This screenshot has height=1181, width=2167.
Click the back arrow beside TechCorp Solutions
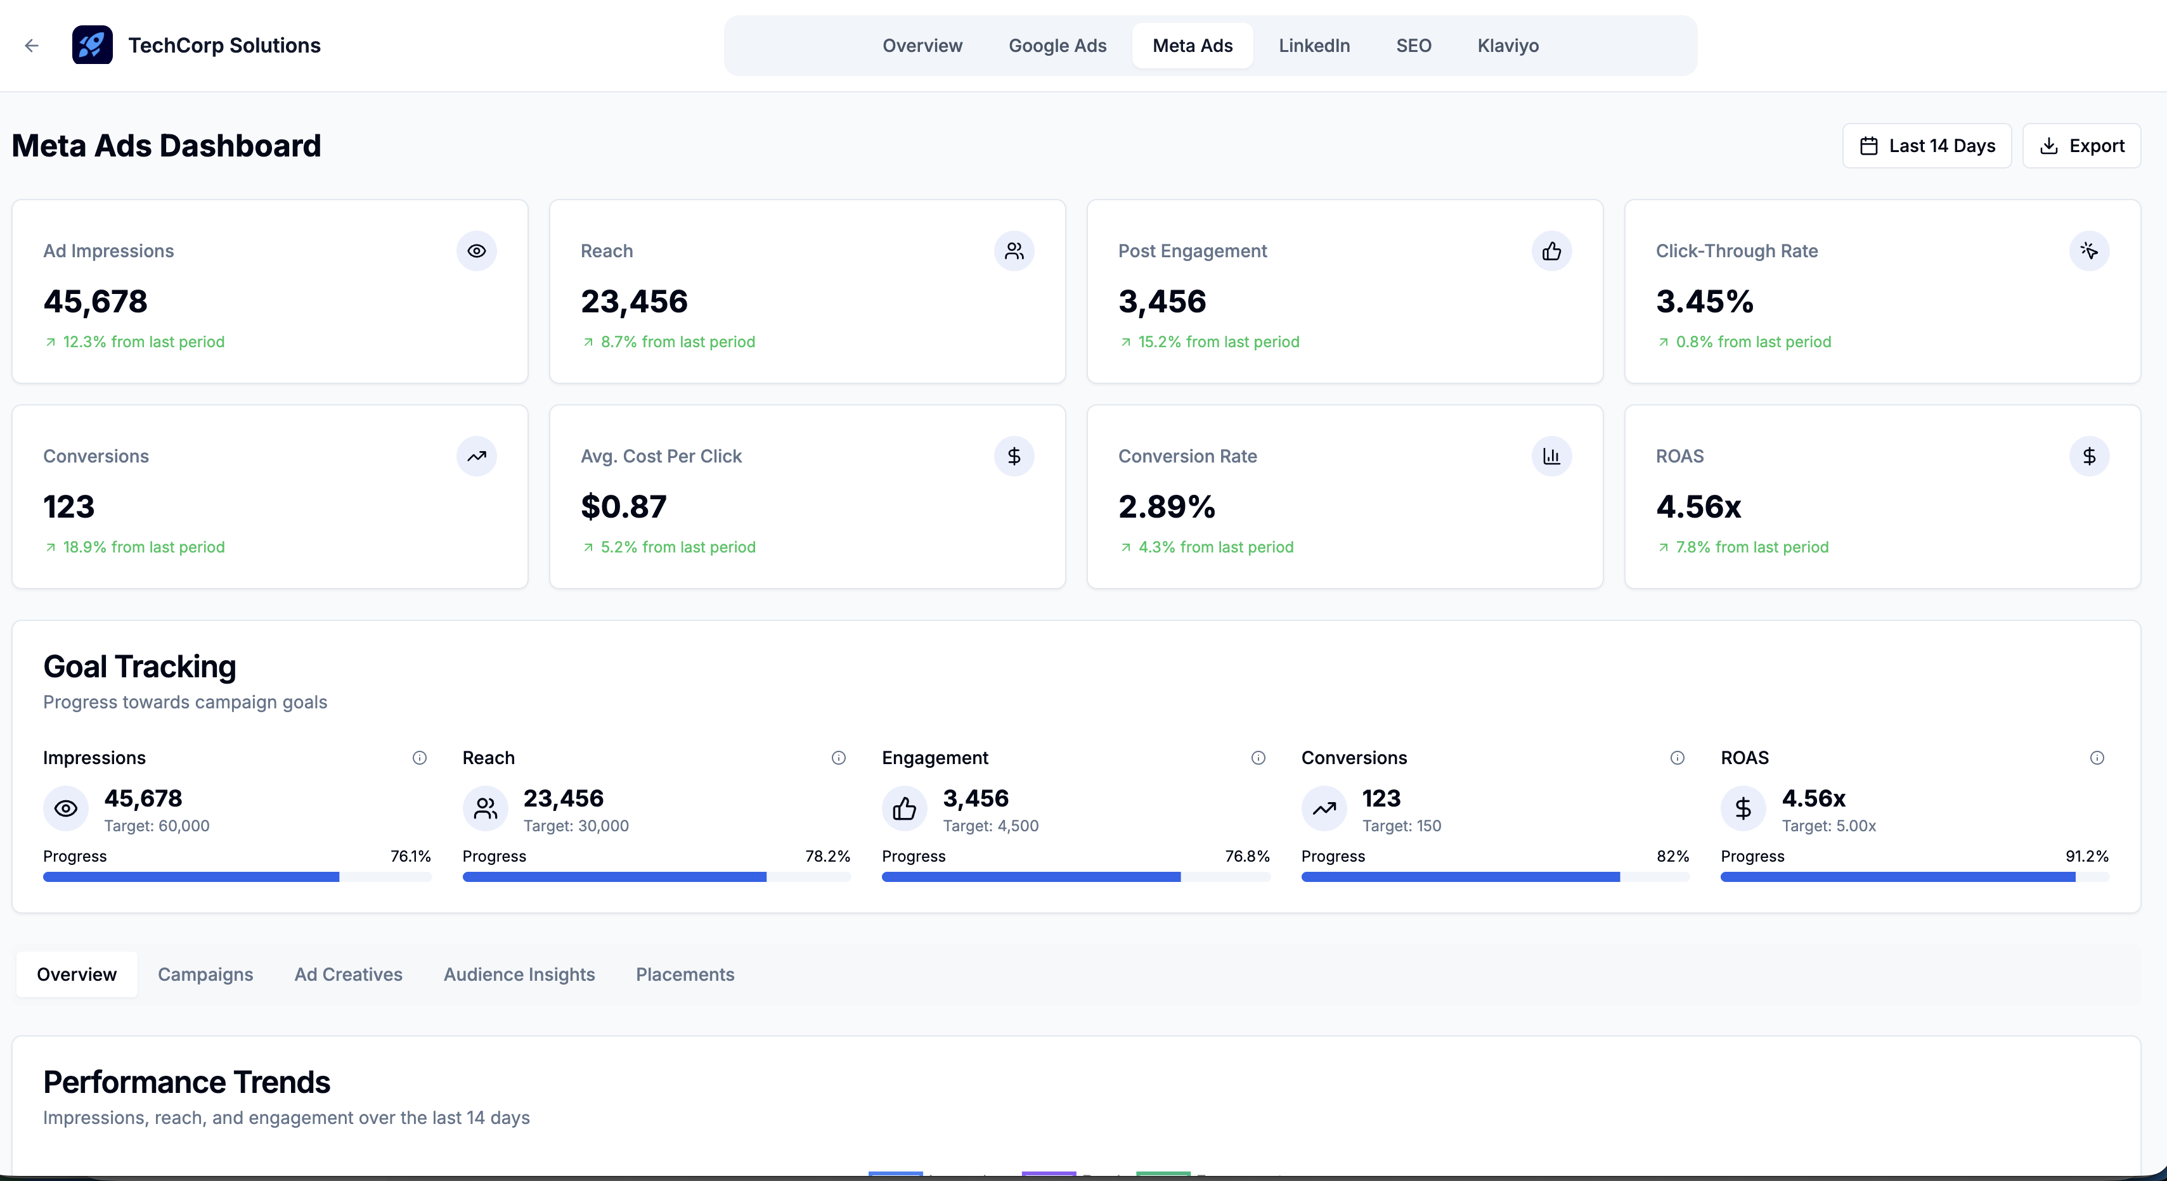(x=32, y=46)
